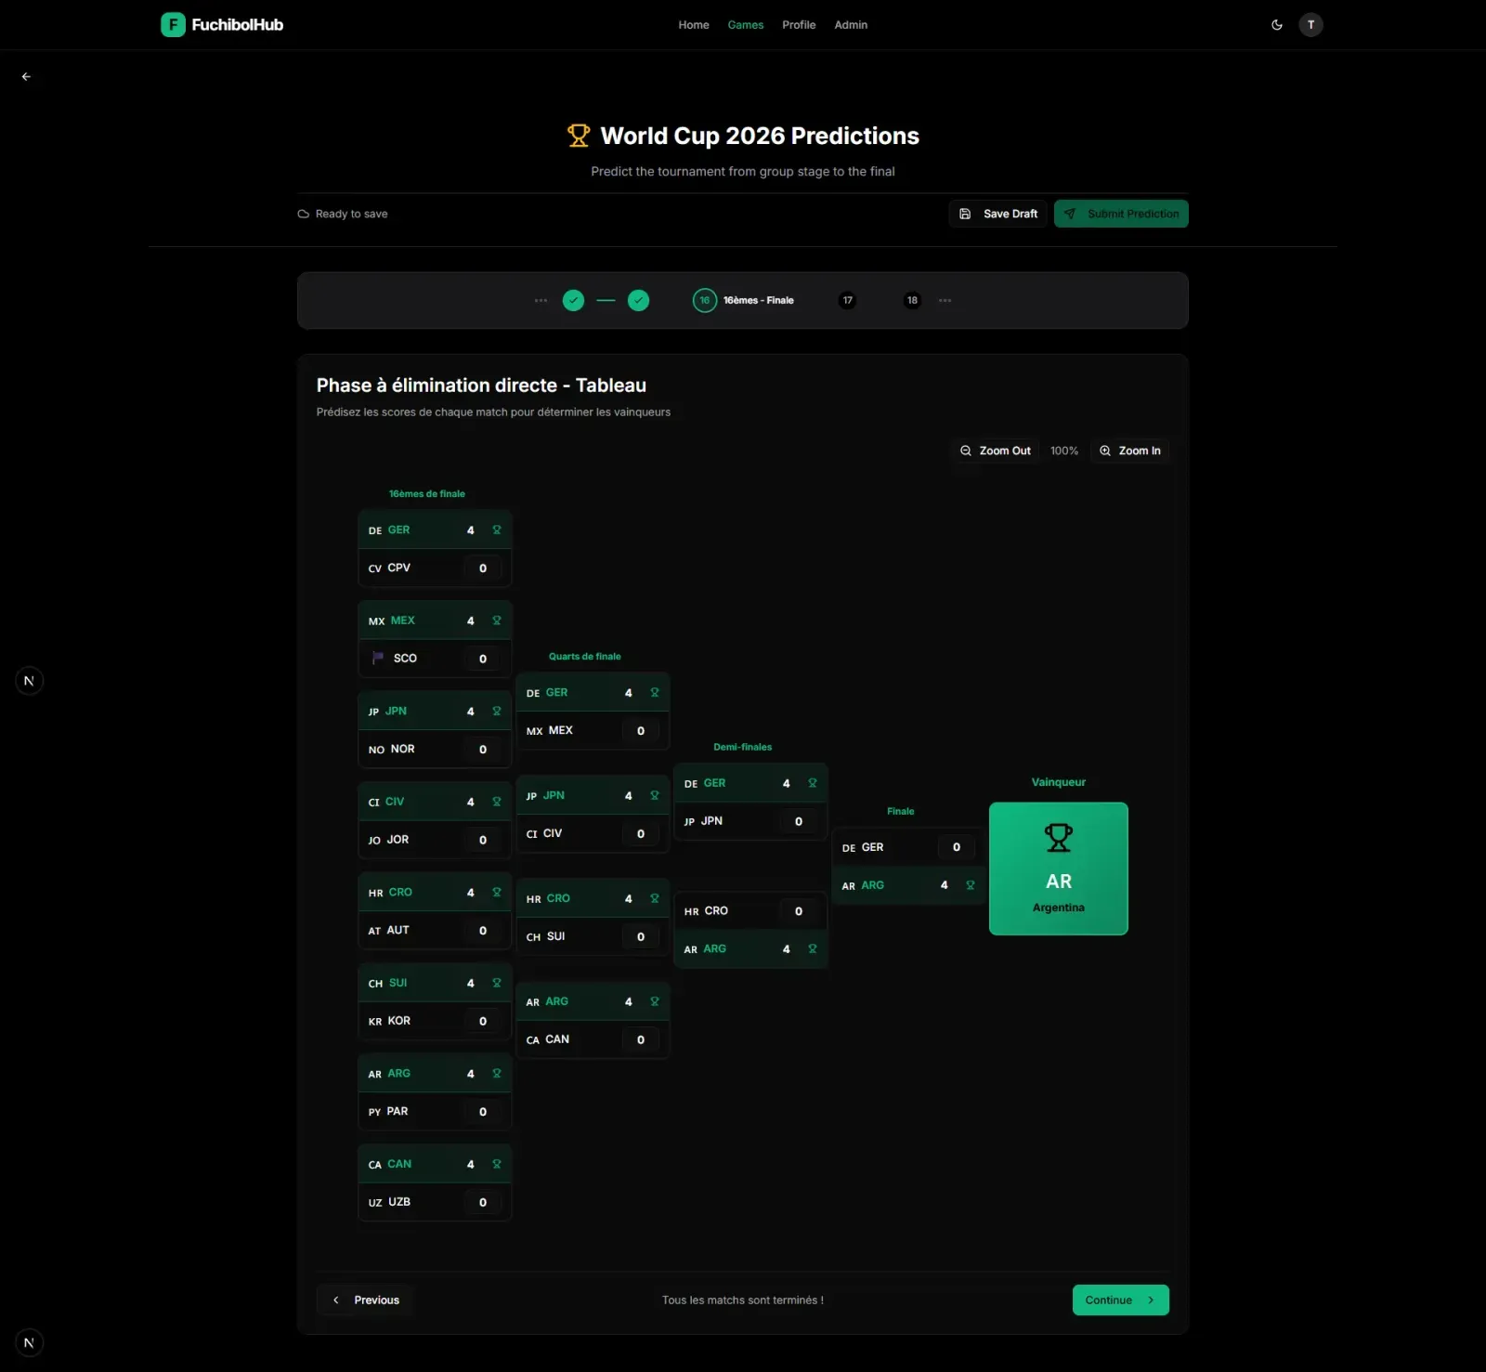Click JOR score field

coord(482,840)
